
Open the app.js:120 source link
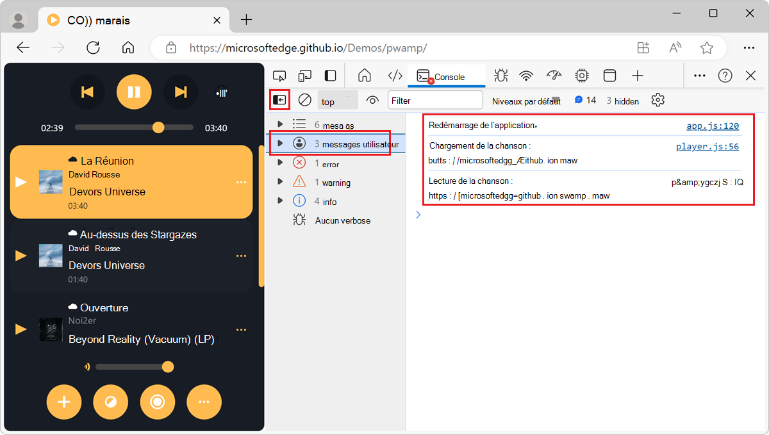coord(712,126)
